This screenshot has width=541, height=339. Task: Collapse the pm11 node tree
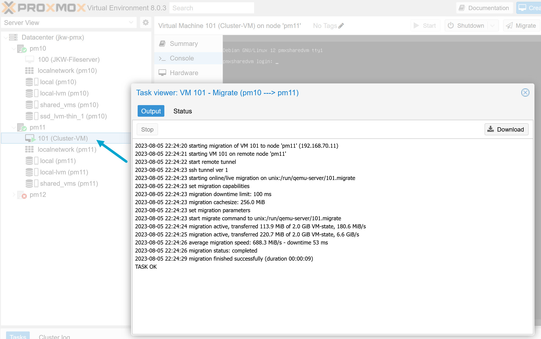14,127
